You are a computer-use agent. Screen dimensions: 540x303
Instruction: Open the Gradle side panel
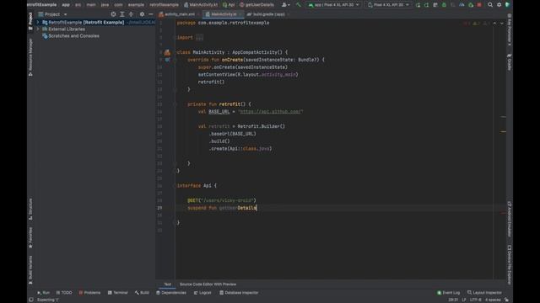tap(510, 61)
